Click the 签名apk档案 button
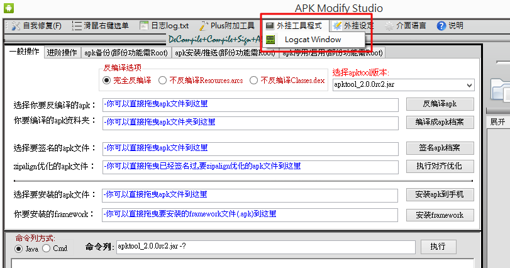This screenshot has width=510, height=268. click(x=440, y=148)
